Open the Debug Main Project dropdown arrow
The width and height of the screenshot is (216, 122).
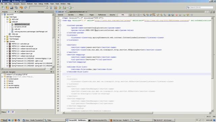click(x=67, y=7)
